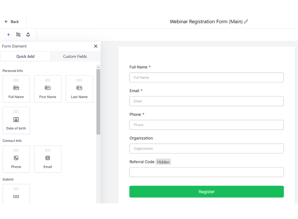
Task: Click the element panel scrollbar thumb
Action: click(98, 102)
